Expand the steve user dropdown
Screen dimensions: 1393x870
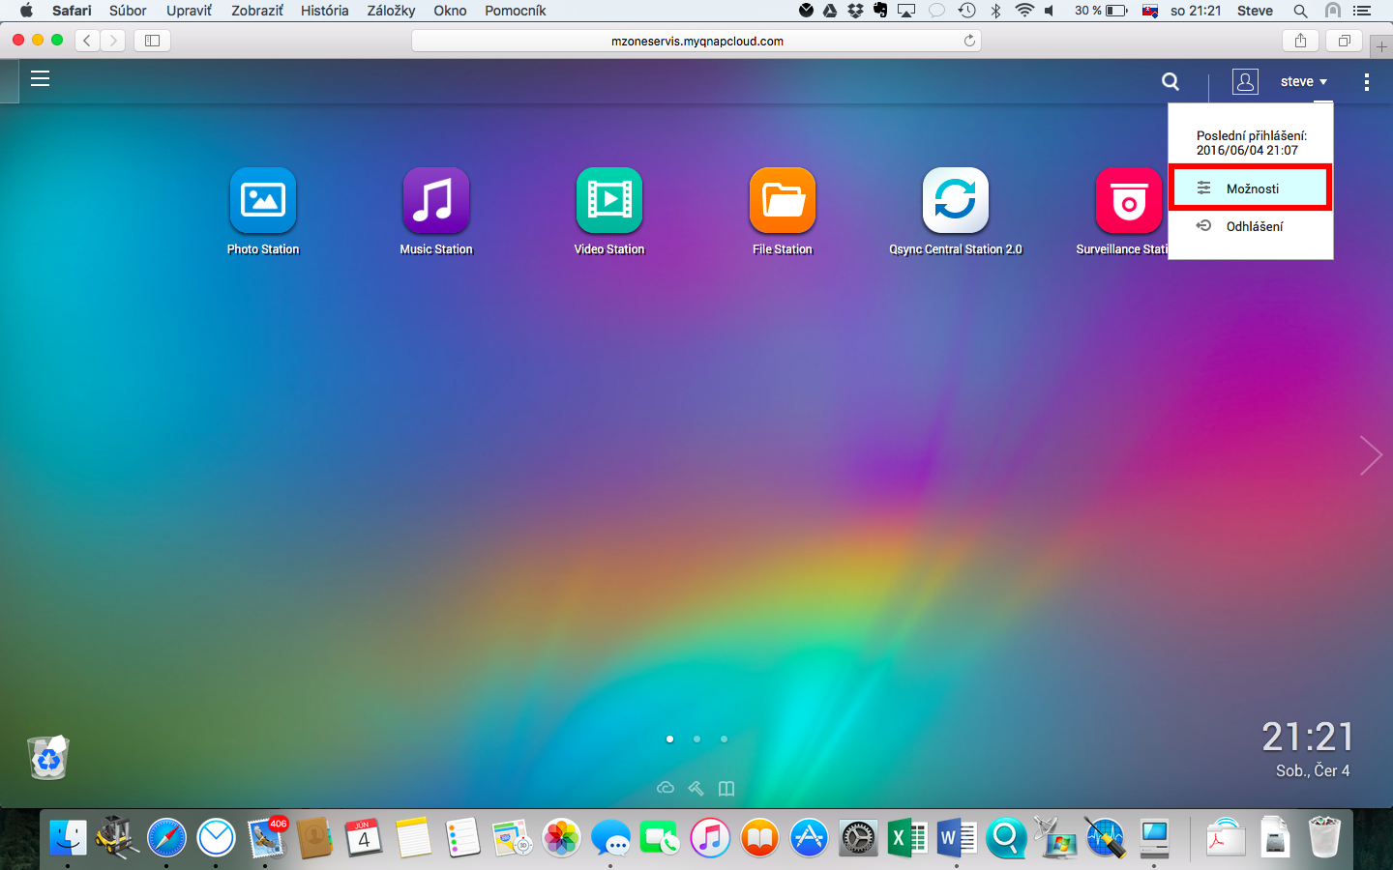(1302, 82)
